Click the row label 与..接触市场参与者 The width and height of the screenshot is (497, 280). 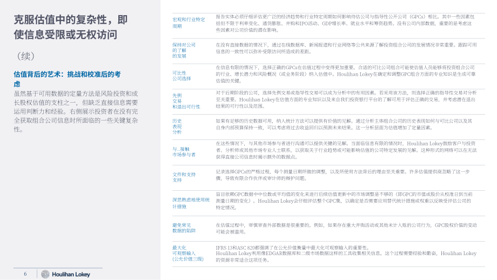[184, 152]
